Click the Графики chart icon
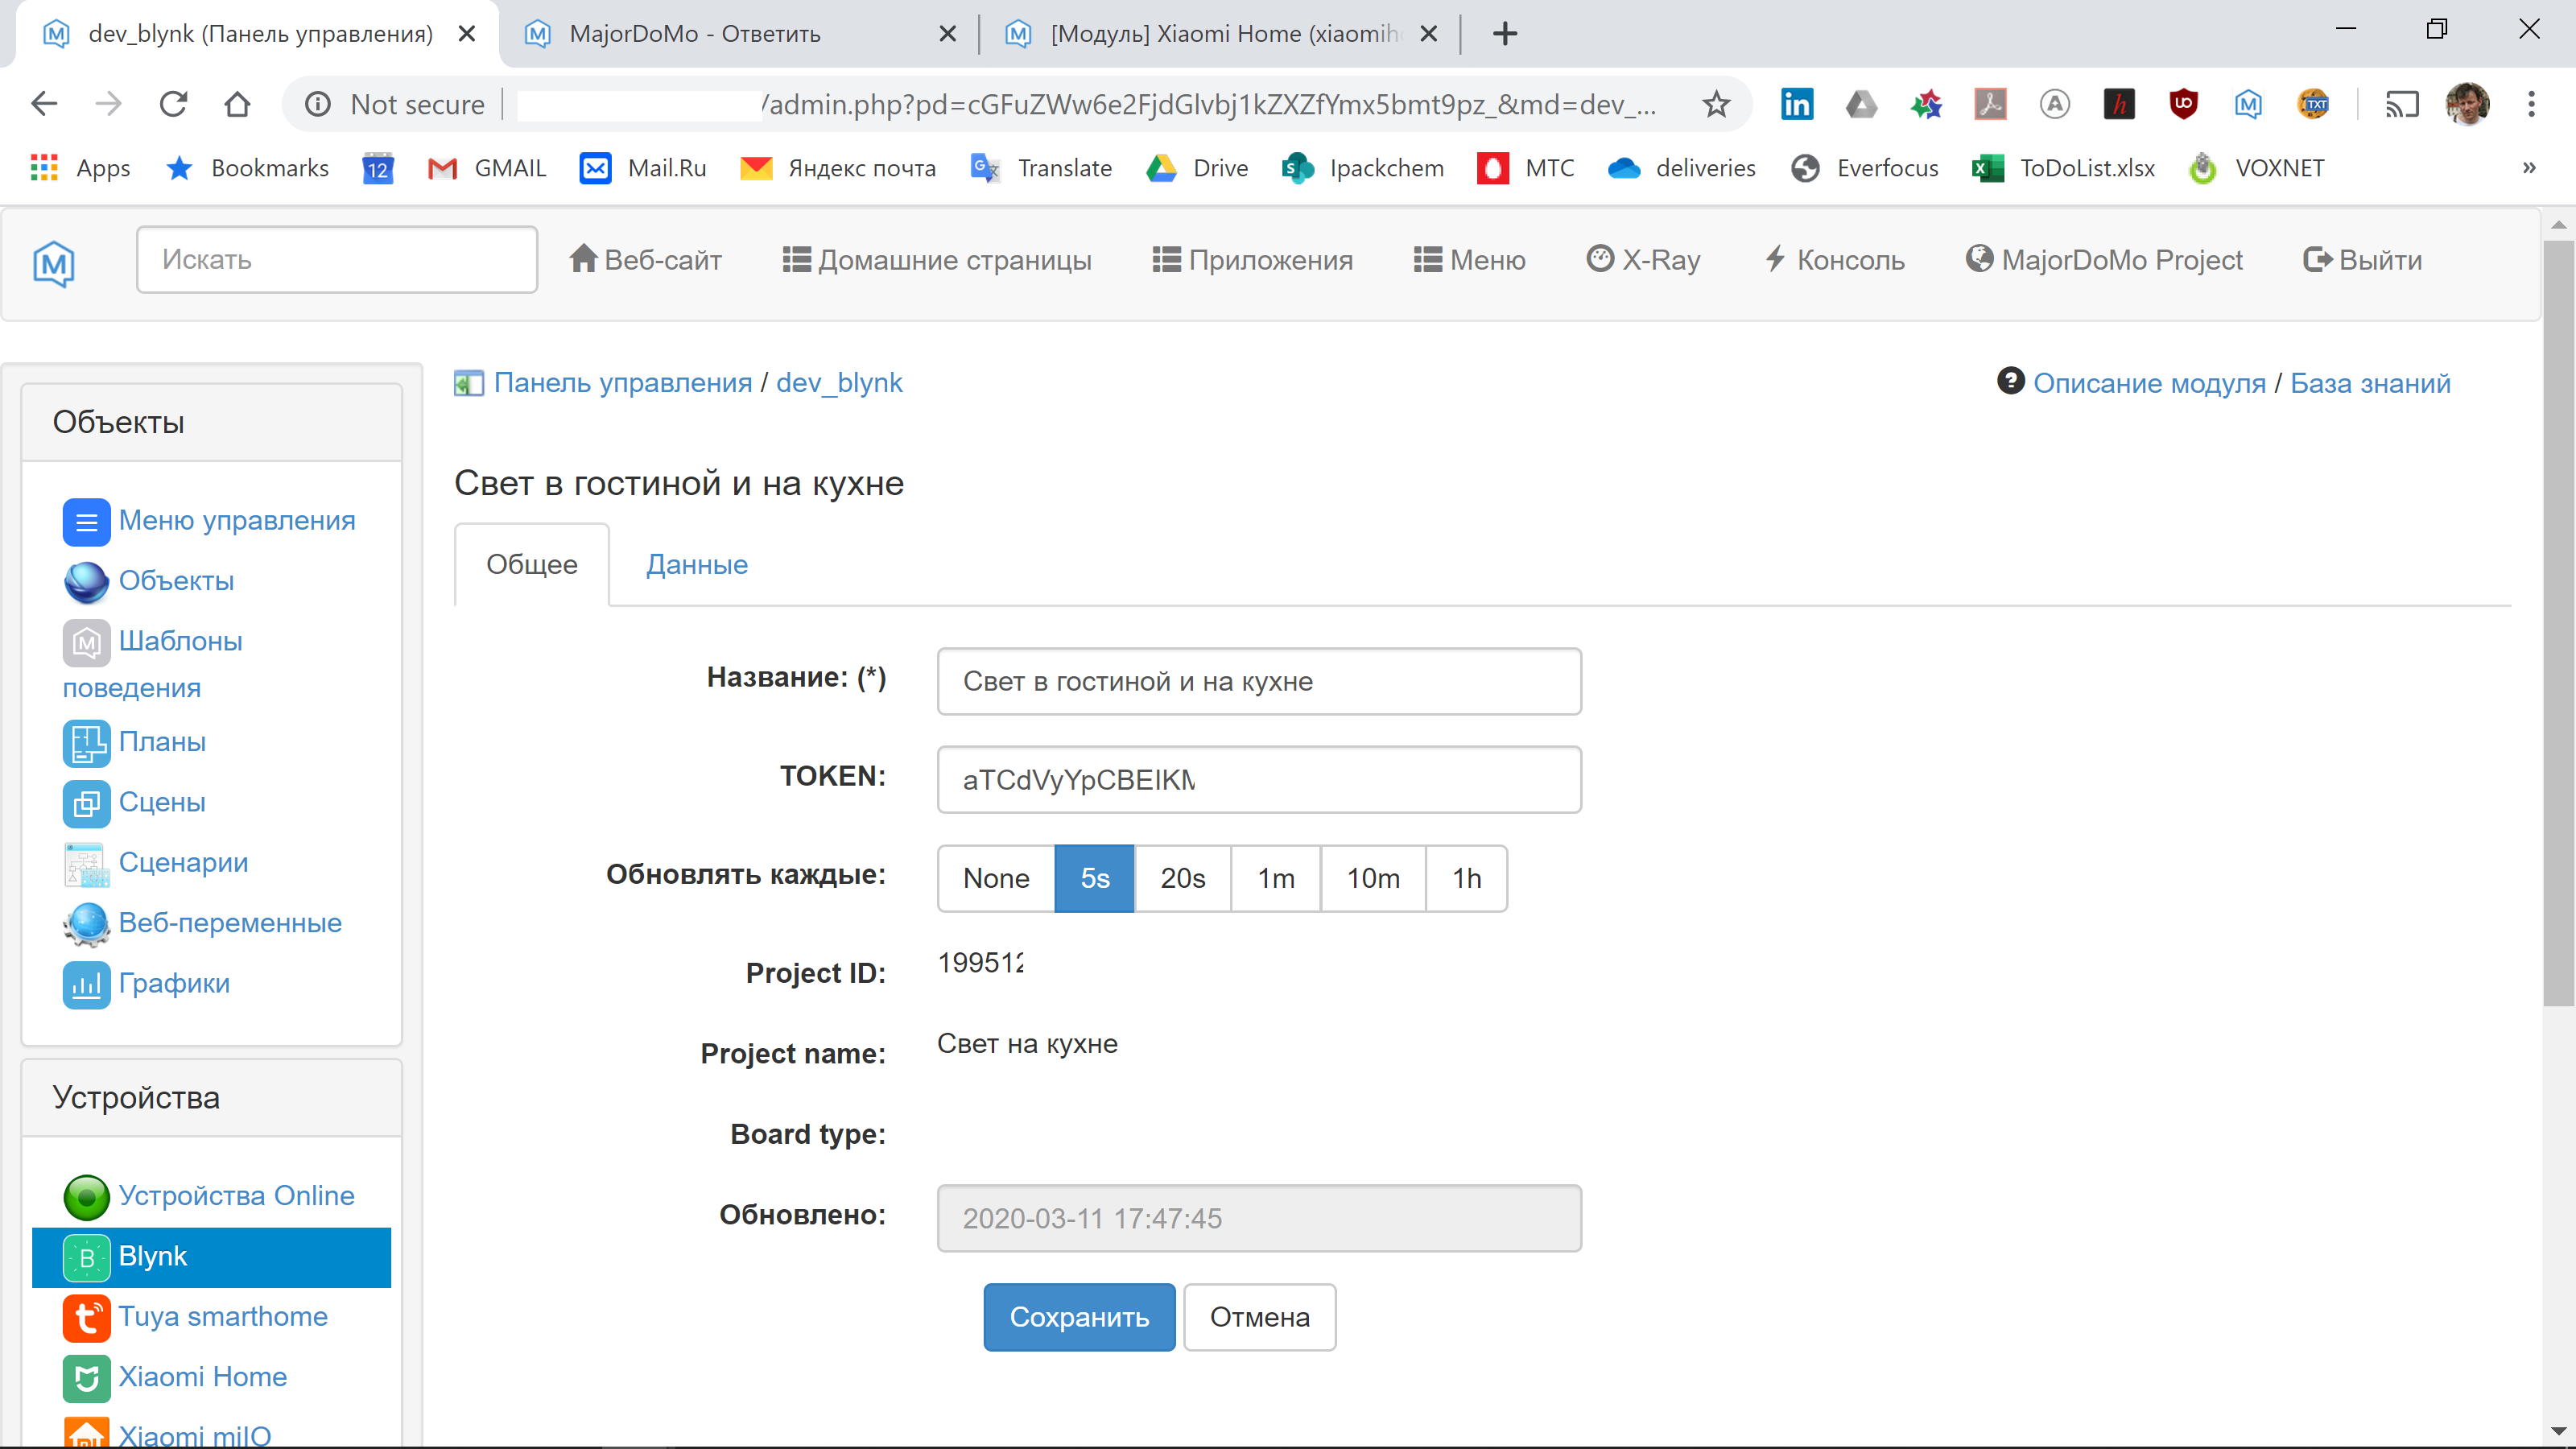The image size is (2576, 1449). [x=87, y=984]
